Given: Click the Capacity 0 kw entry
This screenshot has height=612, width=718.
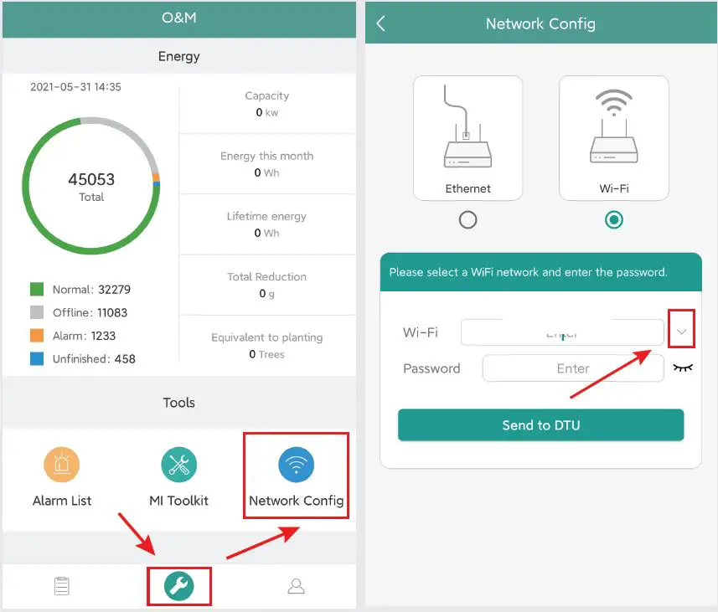Looking at the screenshot, I should (x=267, y=104).
